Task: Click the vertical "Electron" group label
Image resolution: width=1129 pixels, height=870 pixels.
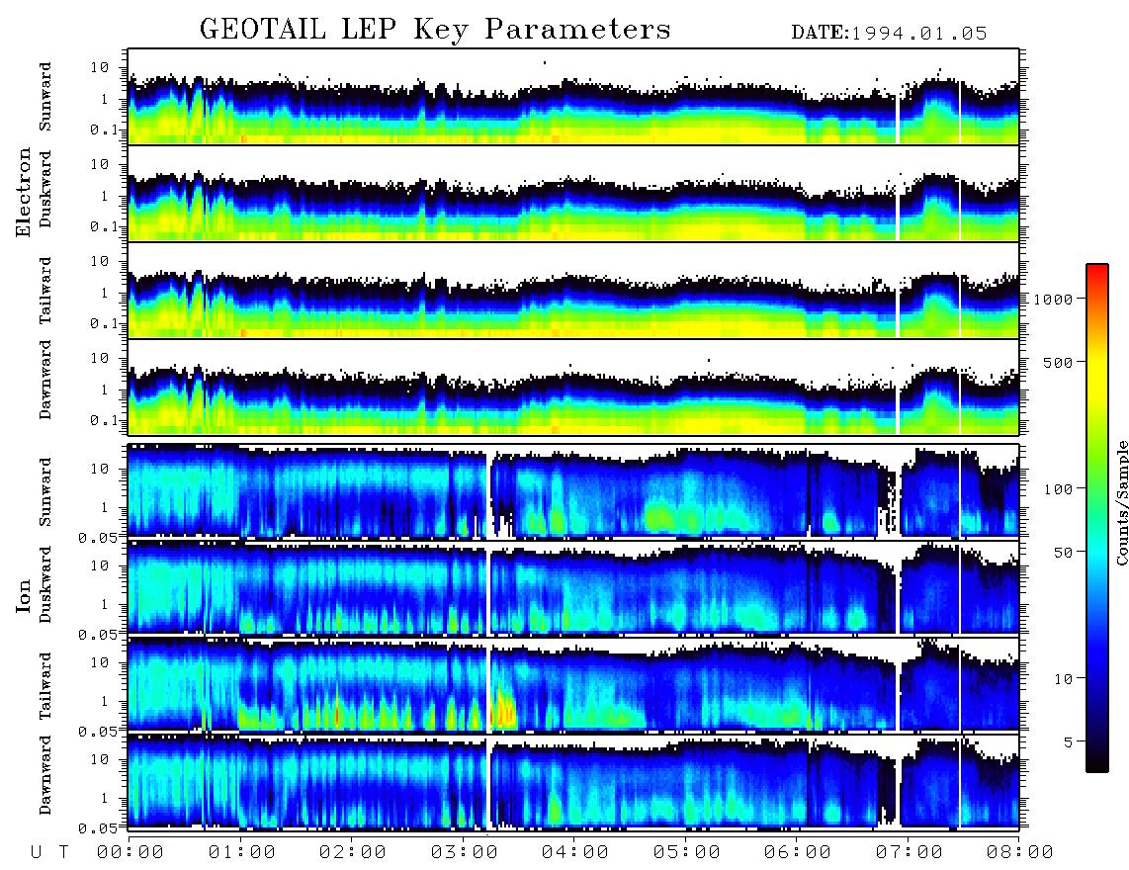Action: tap(24, 192)
